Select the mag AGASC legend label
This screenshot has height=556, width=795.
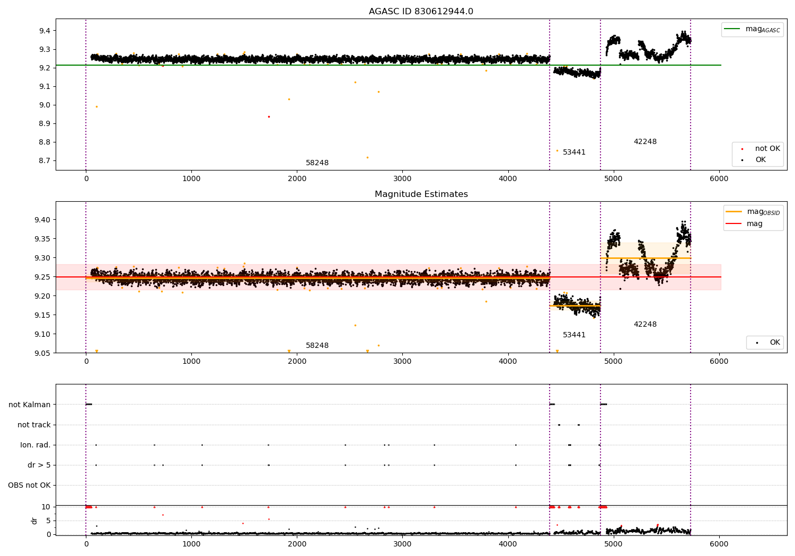pyautogui.click(x=763, y=29)
